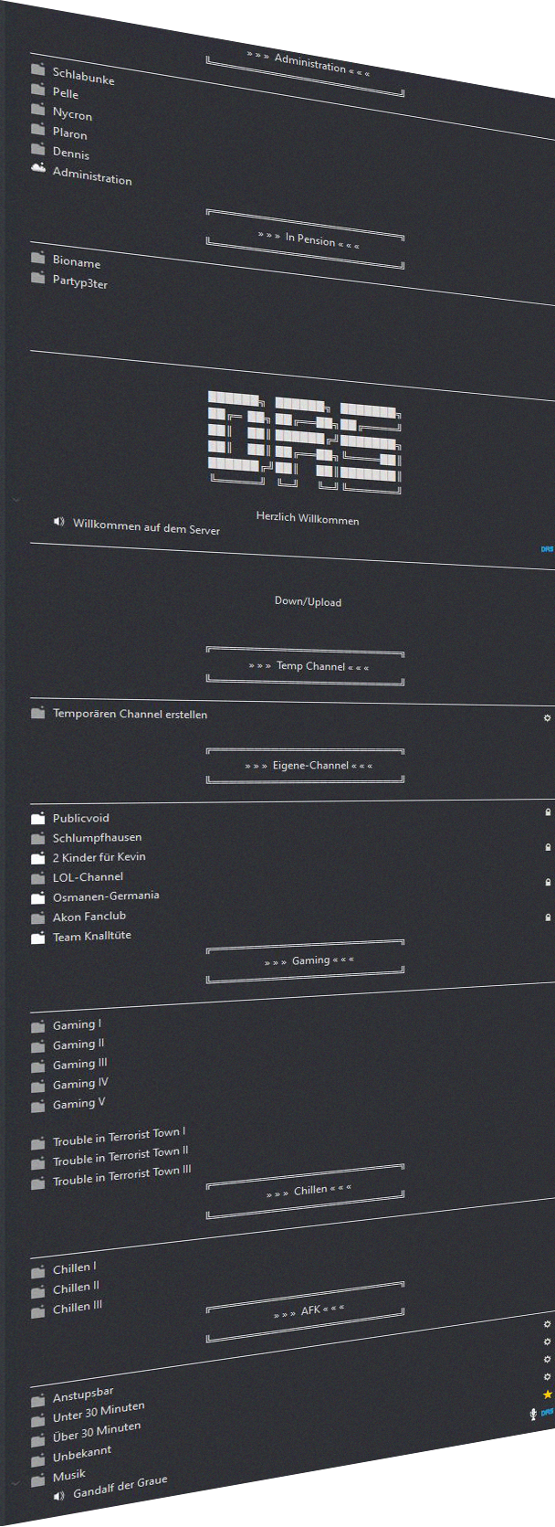Click the Administration channel cloud icon
Viewport: 555px width, 1527px height.
[x=37, y=167]
